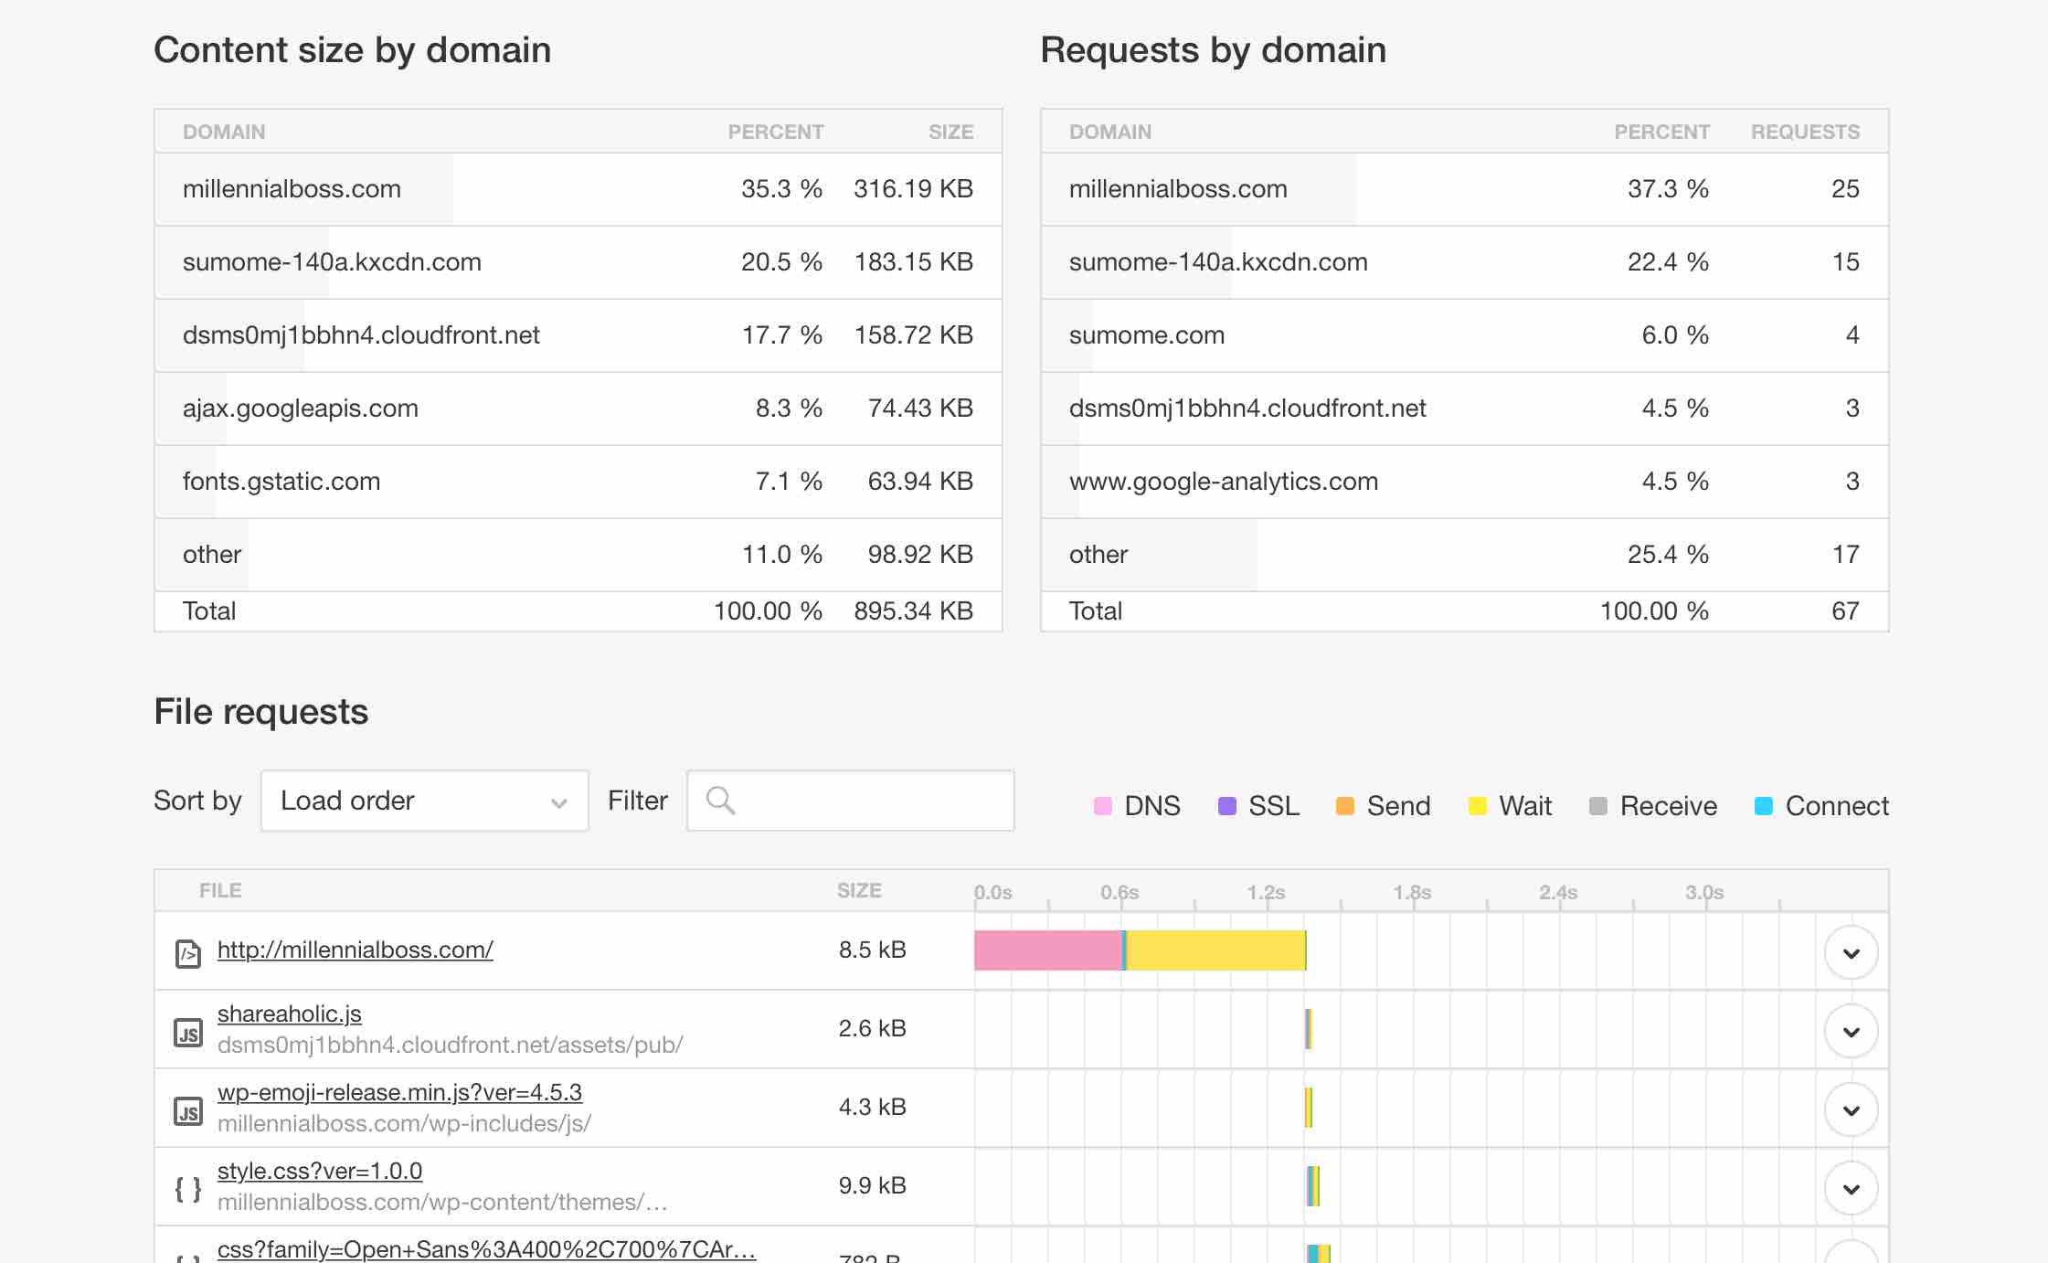Click the SIZE header in Content size table
This screenshot has height=1263, width=2048.
950,132
